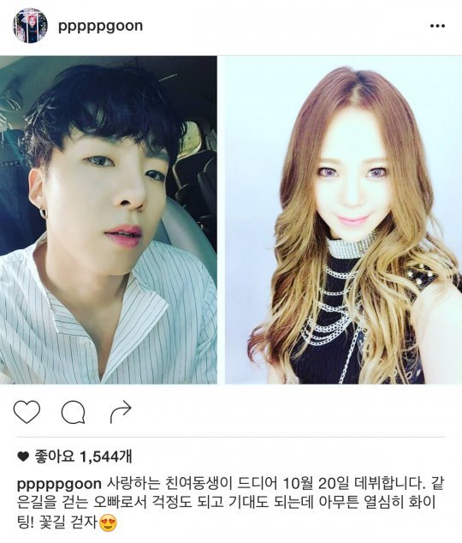Click the ppppgoon username in the caption
Viewport: 462px width, 543px height.
point(59,485)
